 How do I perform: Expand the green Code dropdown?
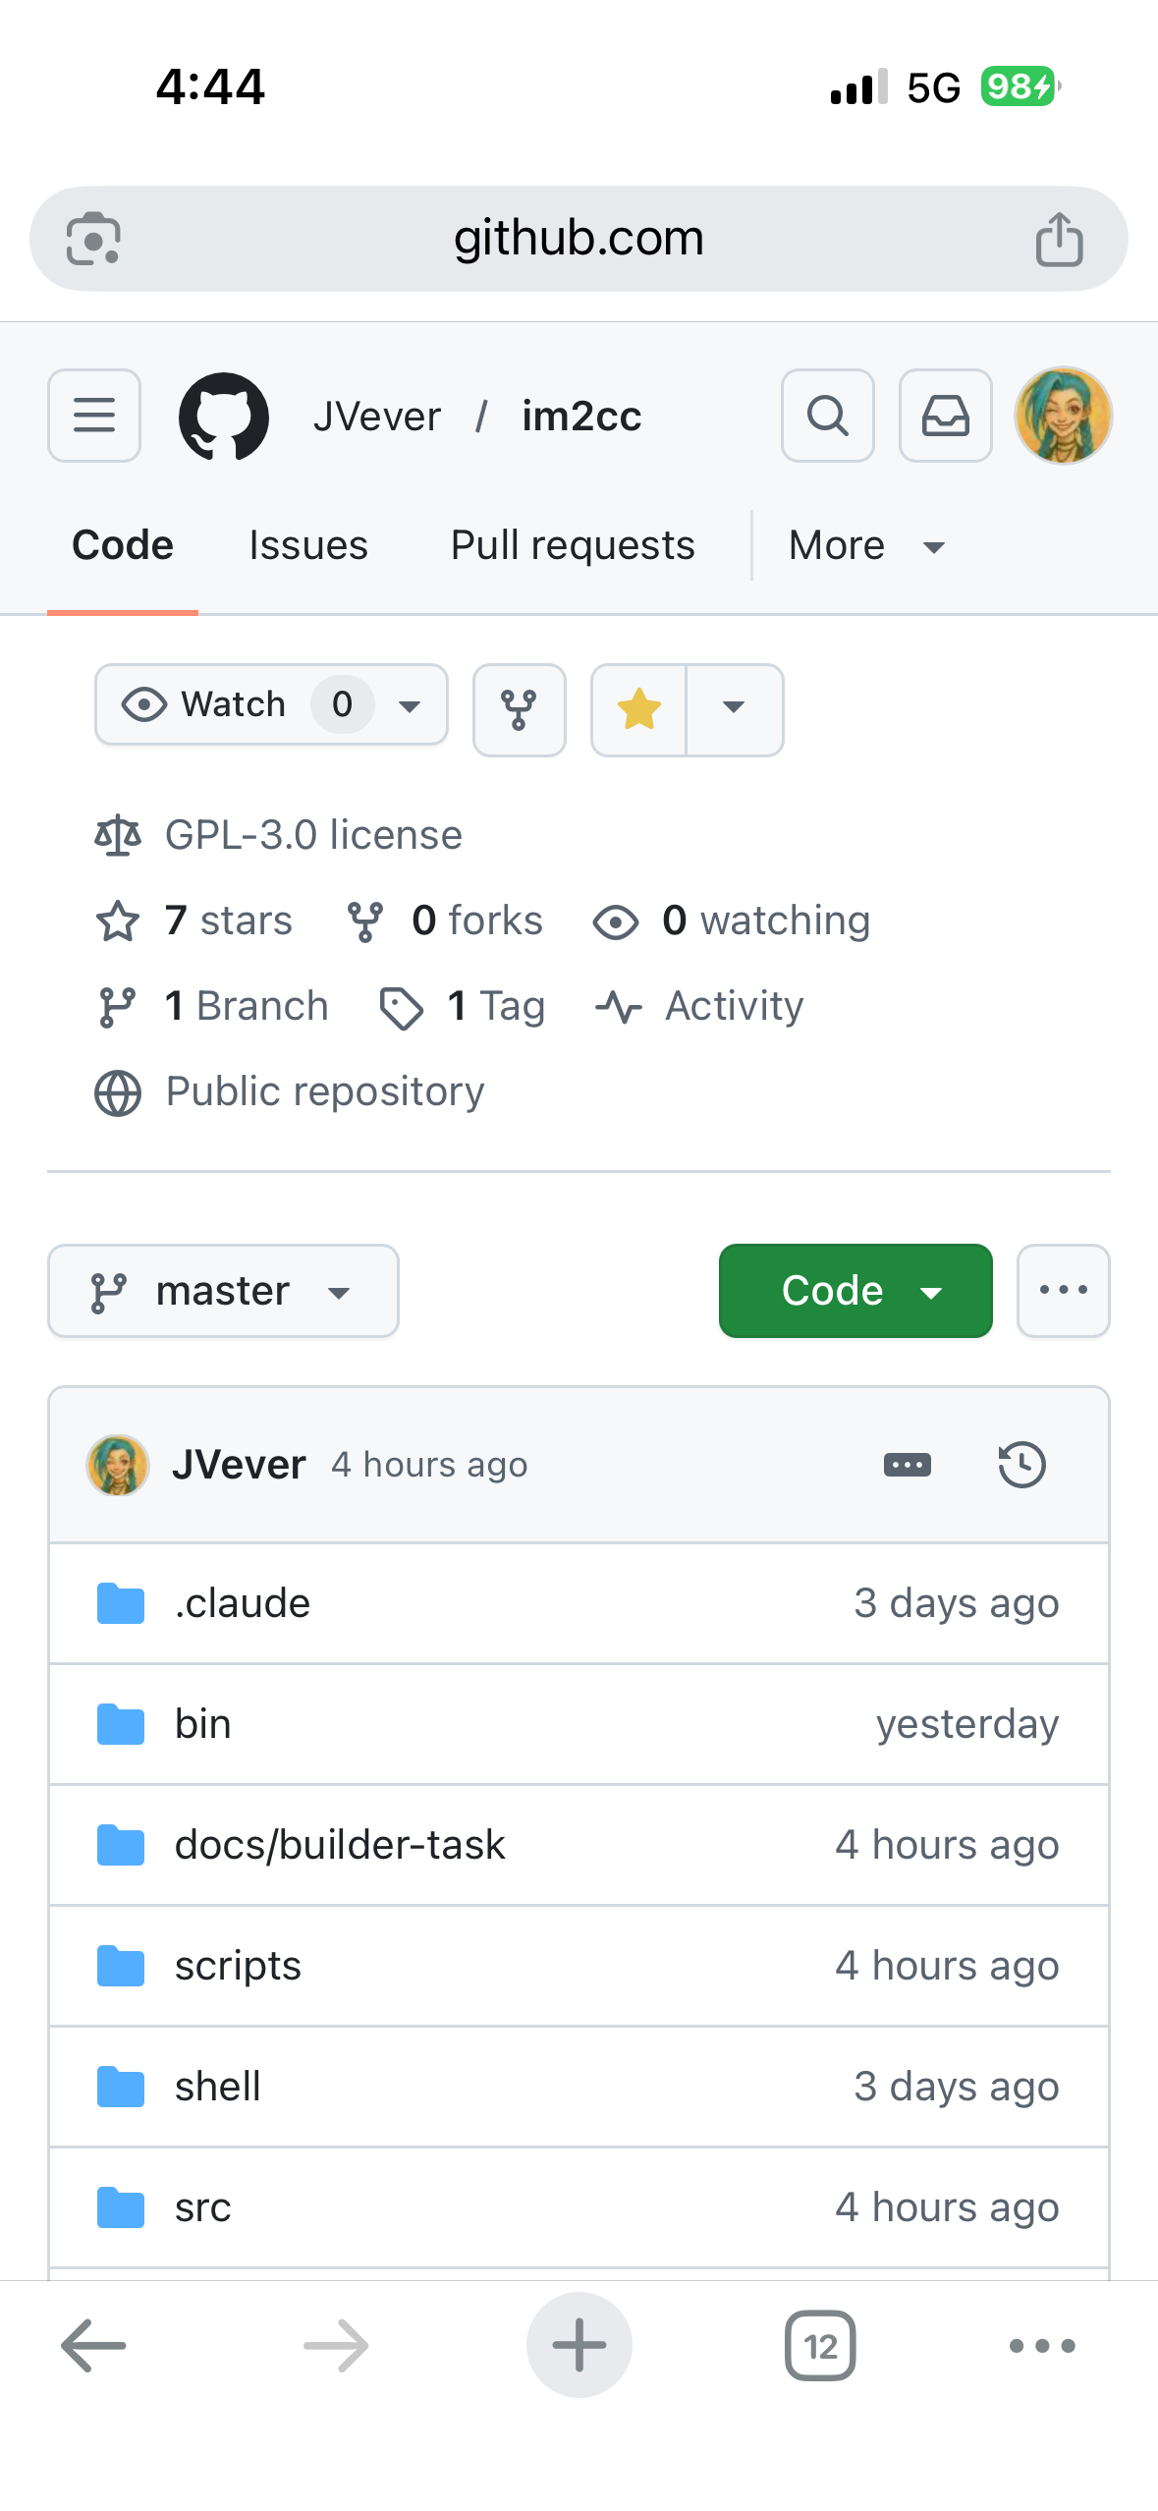click(855, 1291)
